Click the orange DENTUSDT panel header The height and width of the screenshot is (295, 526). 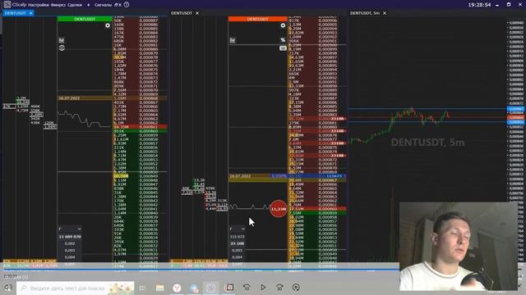pyautogui.click(x=257, y=19)
